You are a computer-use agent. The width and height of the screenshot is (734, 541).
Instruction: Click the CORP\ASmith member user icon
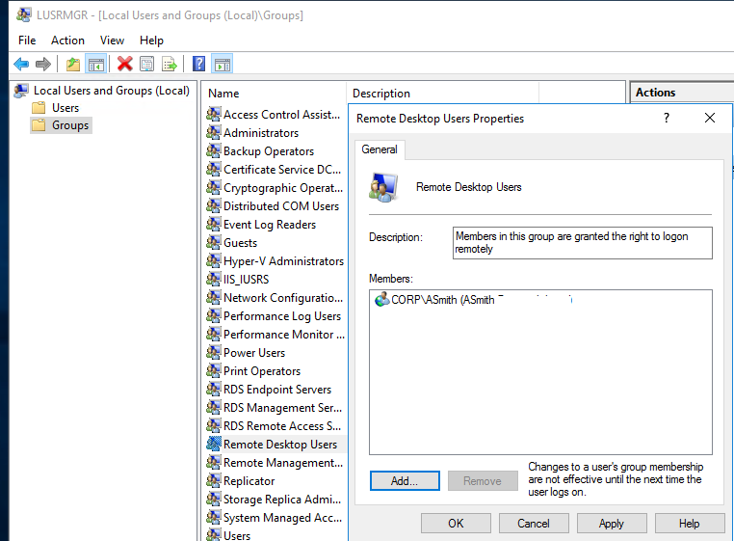click(382, 299)
